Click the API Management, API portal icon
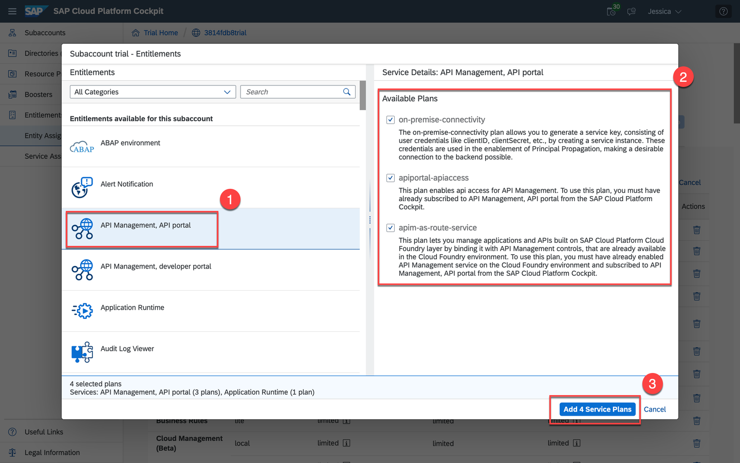This screenshot has height=463, width=740. coord(82,229)
